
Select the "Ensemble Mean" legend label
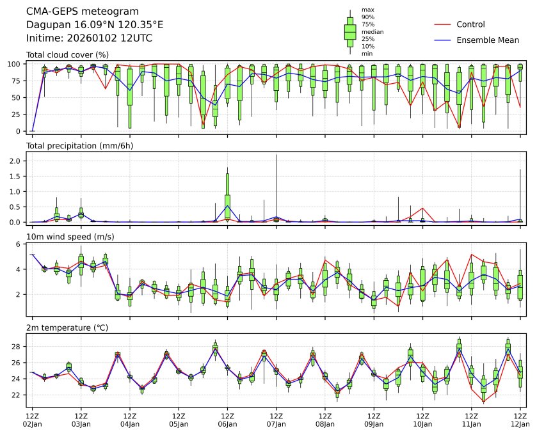487,40
